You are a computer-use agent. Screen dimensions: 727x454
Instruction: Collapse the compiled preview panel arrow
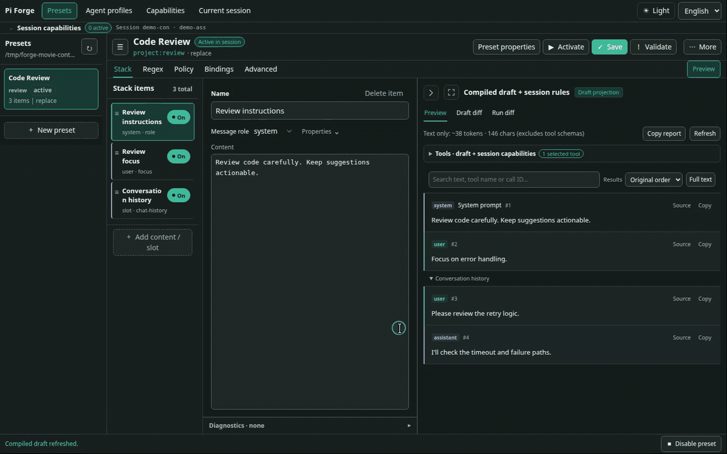point(431,93)
